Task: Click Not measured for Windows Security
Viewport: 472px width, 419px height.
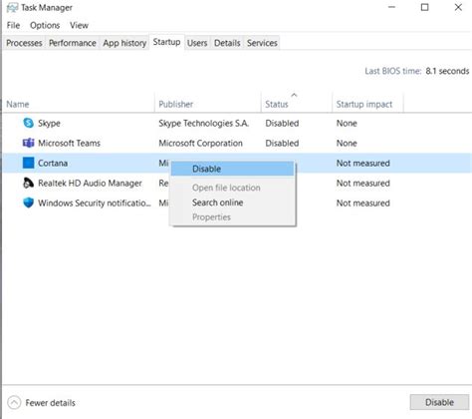Action: tap(362, 203)
